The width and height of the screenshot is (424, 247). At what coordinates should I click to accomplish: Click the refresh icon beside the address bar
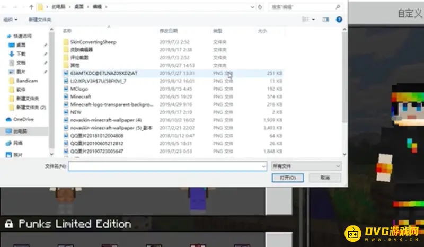tap(260, 7)
